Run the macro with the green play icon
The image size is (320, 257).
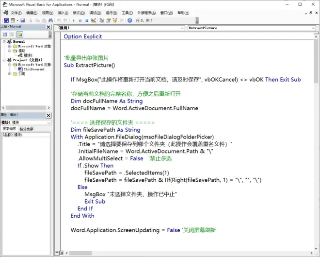74,20
